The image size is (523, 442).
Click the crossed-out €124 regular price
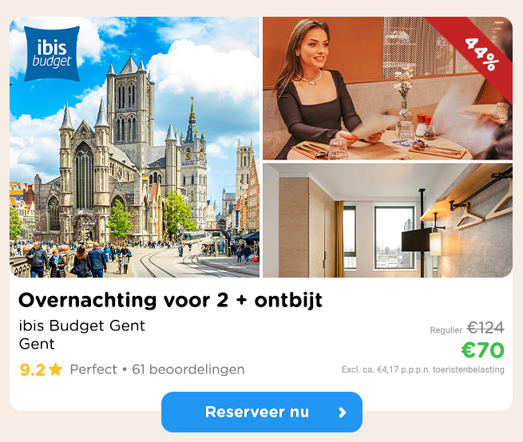485,328
